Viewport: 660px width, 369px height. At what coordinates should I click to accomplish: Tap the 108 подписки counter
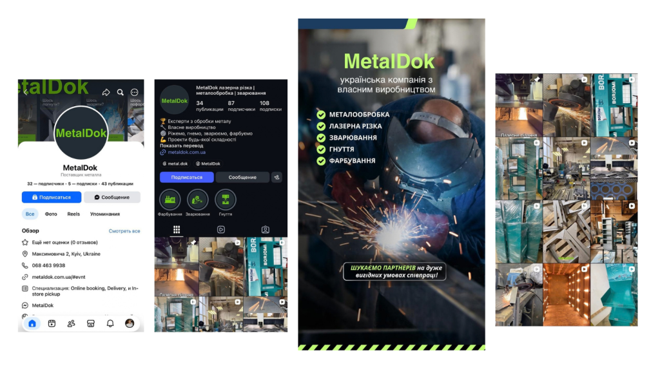coord(270,106)
